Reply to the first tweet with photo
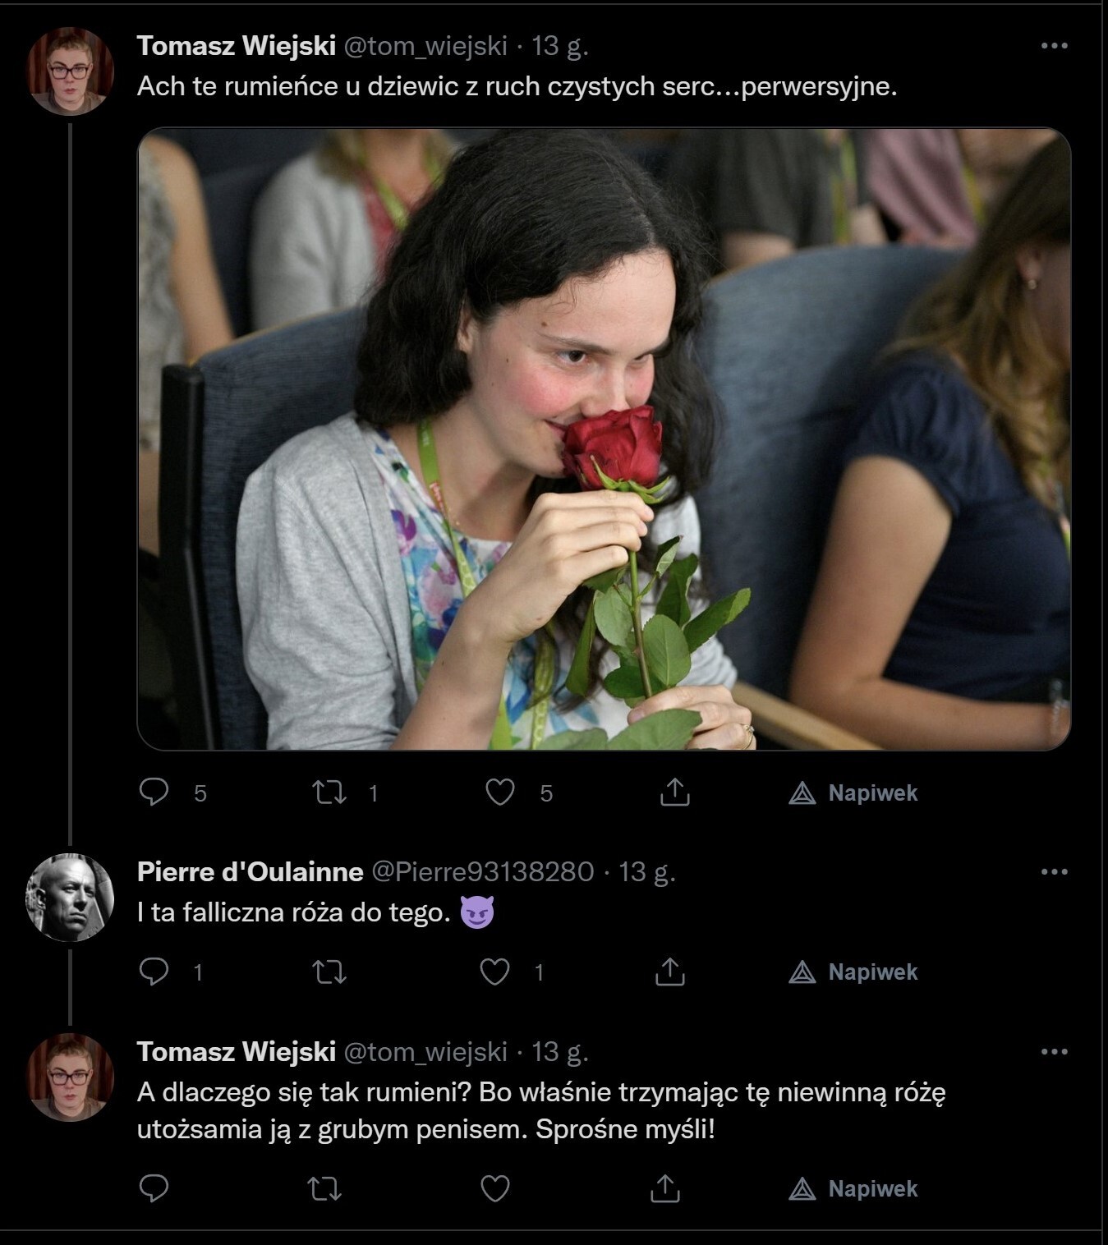1108x1245 pixels. pyautogui.click(x=154, y=792)
